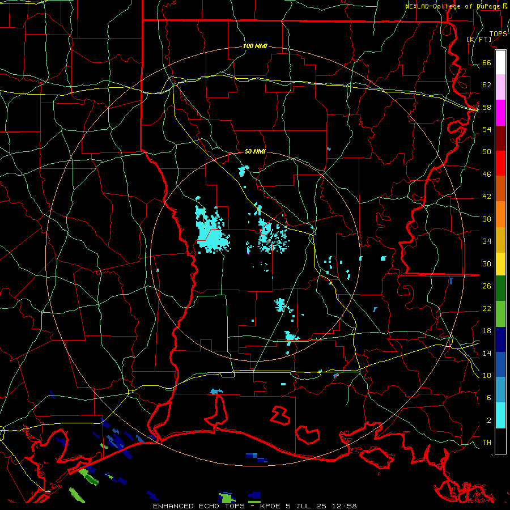510x510 pixels.
Task: Click the '2' legend value
Action: tap(489, 420)
